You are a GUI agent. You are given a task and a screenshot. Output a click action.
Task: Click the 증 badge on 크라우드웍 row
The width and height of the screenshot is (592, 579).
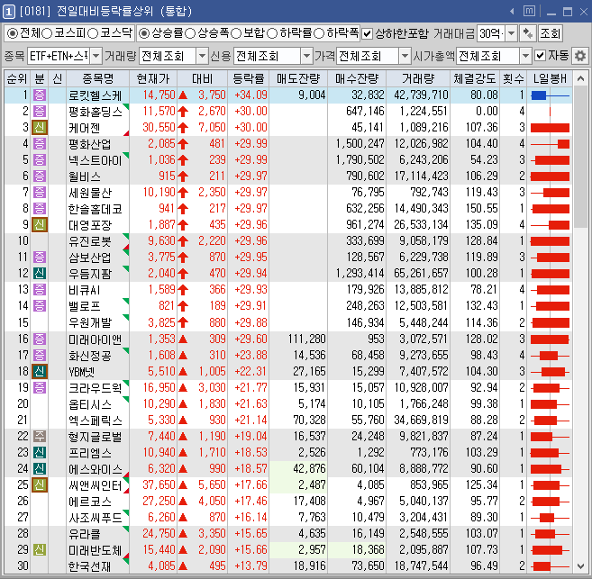[40, 387]
